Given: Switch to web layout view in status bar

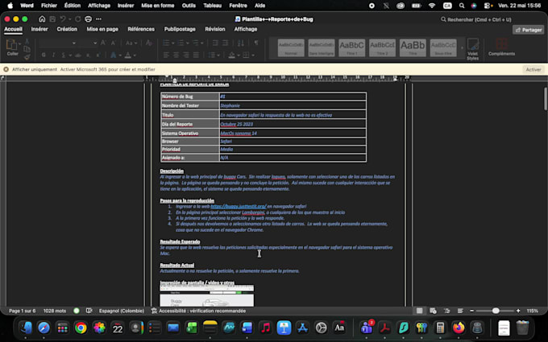Looking at the screenshot, I should click(x=433, y=311).
